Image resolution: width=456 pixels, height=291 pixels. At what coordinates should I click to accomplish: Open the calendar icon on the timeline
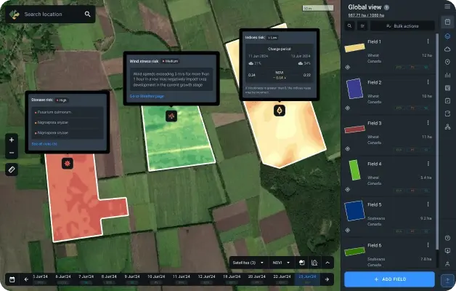pyautogui.click(x=12, y=279)
